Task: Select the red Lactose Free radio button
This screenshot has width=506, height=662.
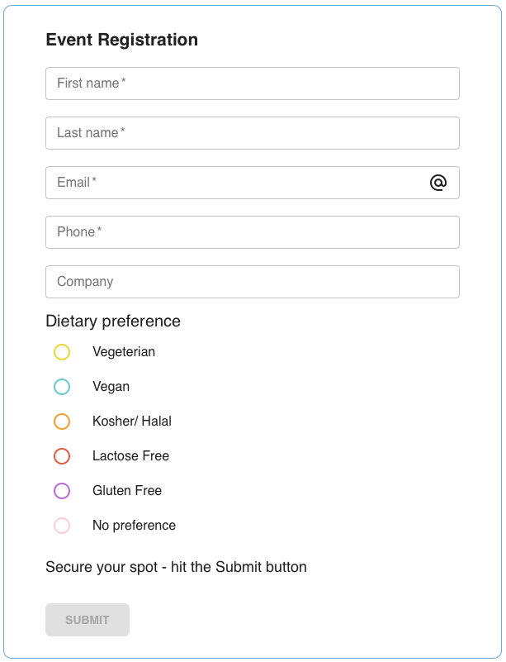Action: (x=62, y=456)
